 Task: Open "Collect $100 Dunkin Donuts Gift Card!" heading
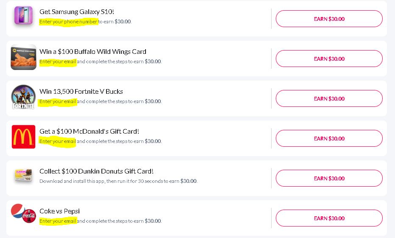(x=96, y=171)
